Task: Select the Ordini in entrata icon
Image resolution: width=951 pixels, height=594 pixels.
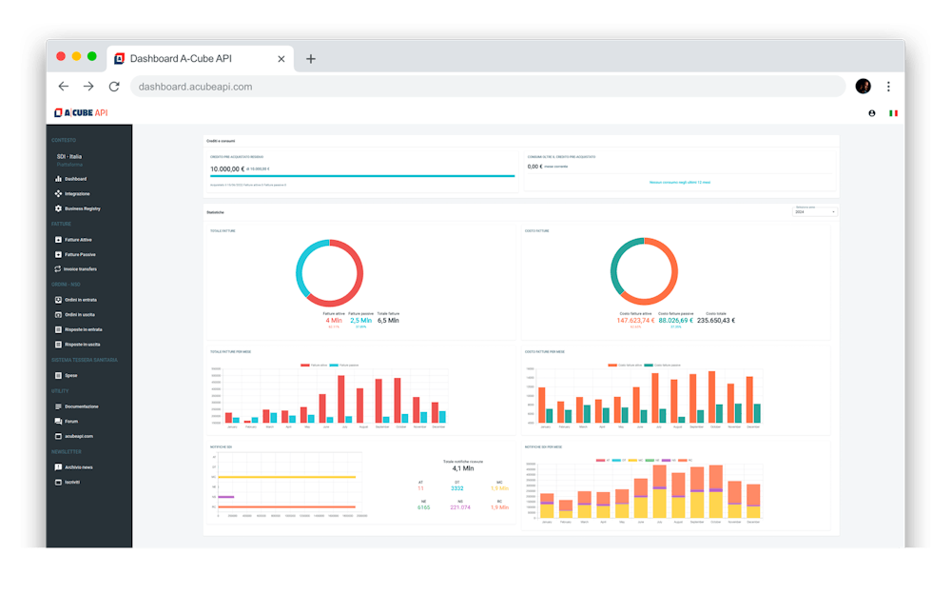Action: click(x=58, y=300)
